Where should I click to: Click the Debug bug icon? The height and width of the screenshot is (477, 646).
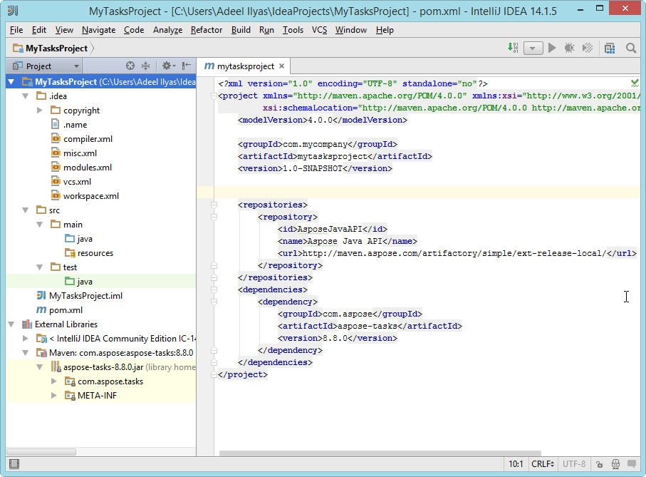pos(569,48)
